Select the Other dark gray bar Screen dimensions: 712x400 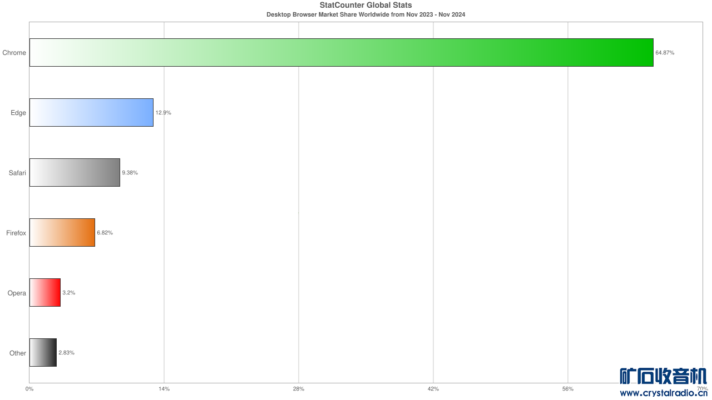[x=43, y=353]
